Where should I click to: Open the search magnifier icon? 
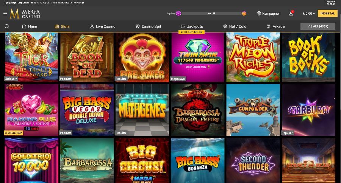pos(7,26)
